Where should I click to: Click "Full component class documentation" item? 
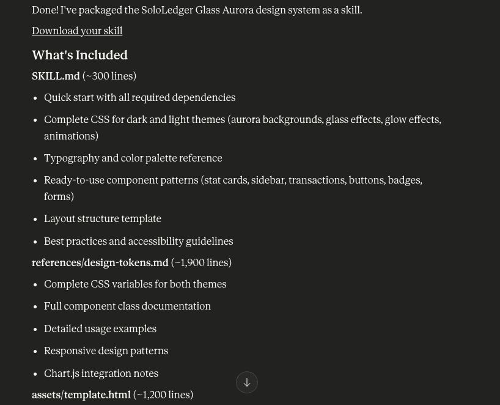127,306
